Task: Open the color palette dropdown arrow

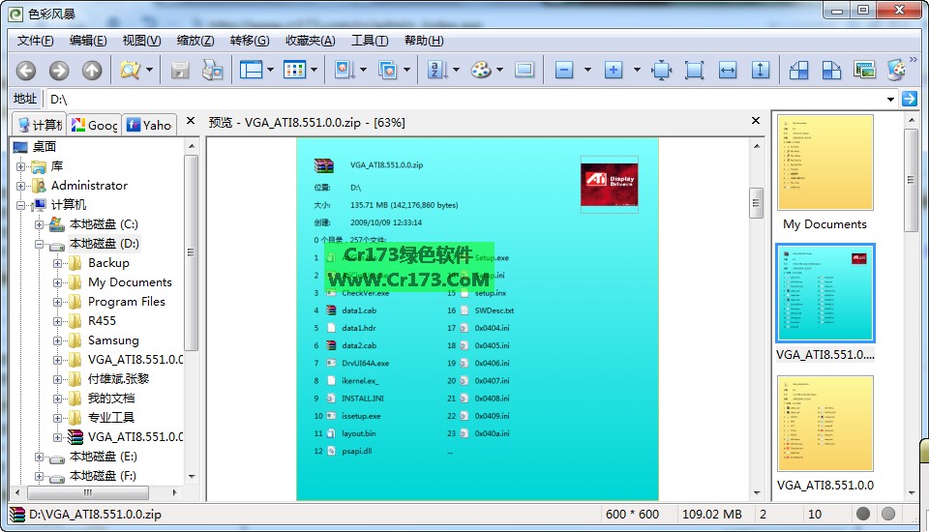Action: (x=499, y=70)
